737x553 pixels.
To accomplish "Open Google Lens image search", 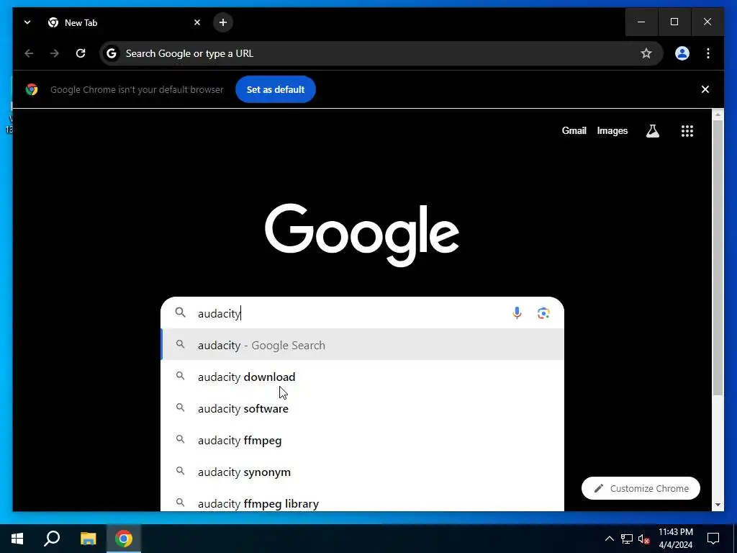I will coord(543,313).
